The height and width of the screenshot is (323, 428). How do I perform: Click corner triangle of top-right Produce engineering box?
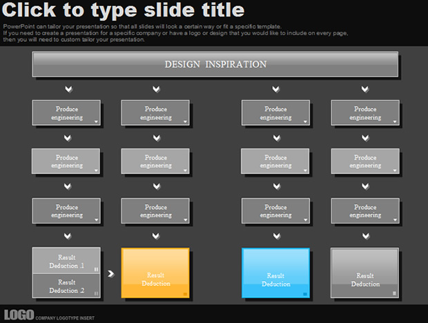pos(394,121)
